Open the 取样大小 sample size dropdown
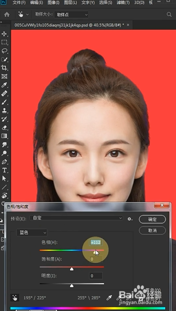Screen dimensions: 176x311 (72, 15)
